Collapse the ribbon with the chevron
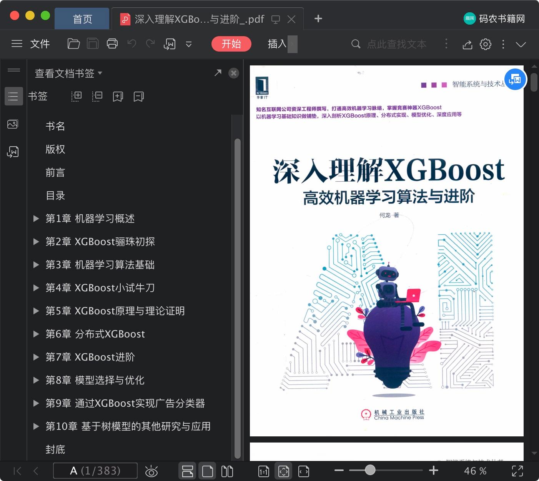Image resolution: width=539 pixels, height=481 pixels. (521, 45)
